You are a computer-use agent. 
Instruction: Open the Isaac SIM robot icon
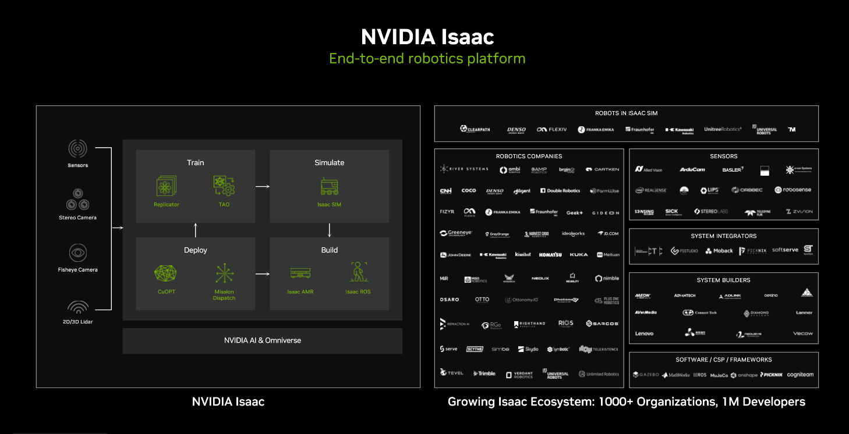coord(330,186)
